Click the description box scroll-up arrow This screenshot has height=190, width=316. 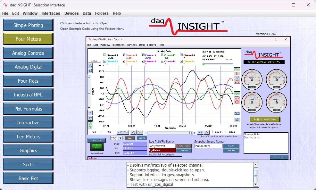click(255, 165)
